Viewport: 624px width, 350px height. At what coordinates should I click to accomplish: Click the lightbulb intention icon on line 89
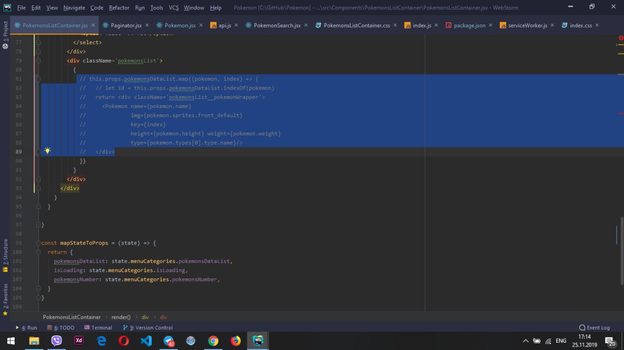click(x=47, y=151)
